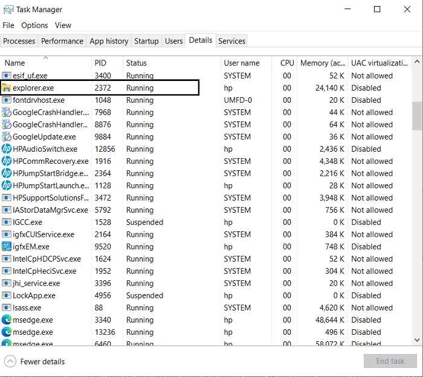423x377 pixels.
Task: Click the igfxEM.exe process icon
Action: pyautogui.click(x=7, y=246)
